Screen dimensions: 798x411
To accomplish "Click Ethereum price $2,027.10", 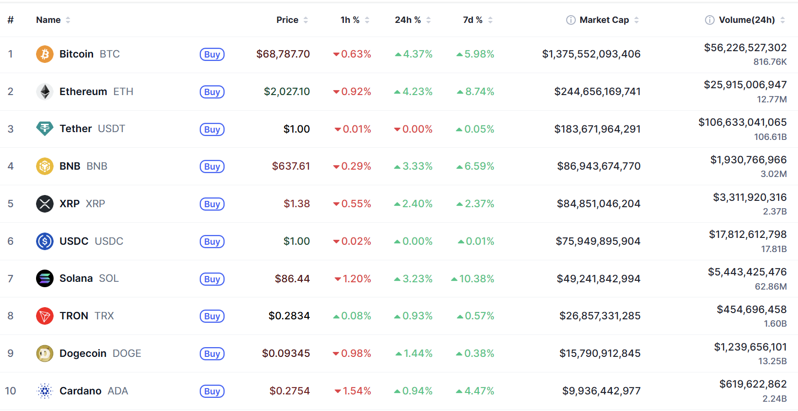I will tap(287, 92).
